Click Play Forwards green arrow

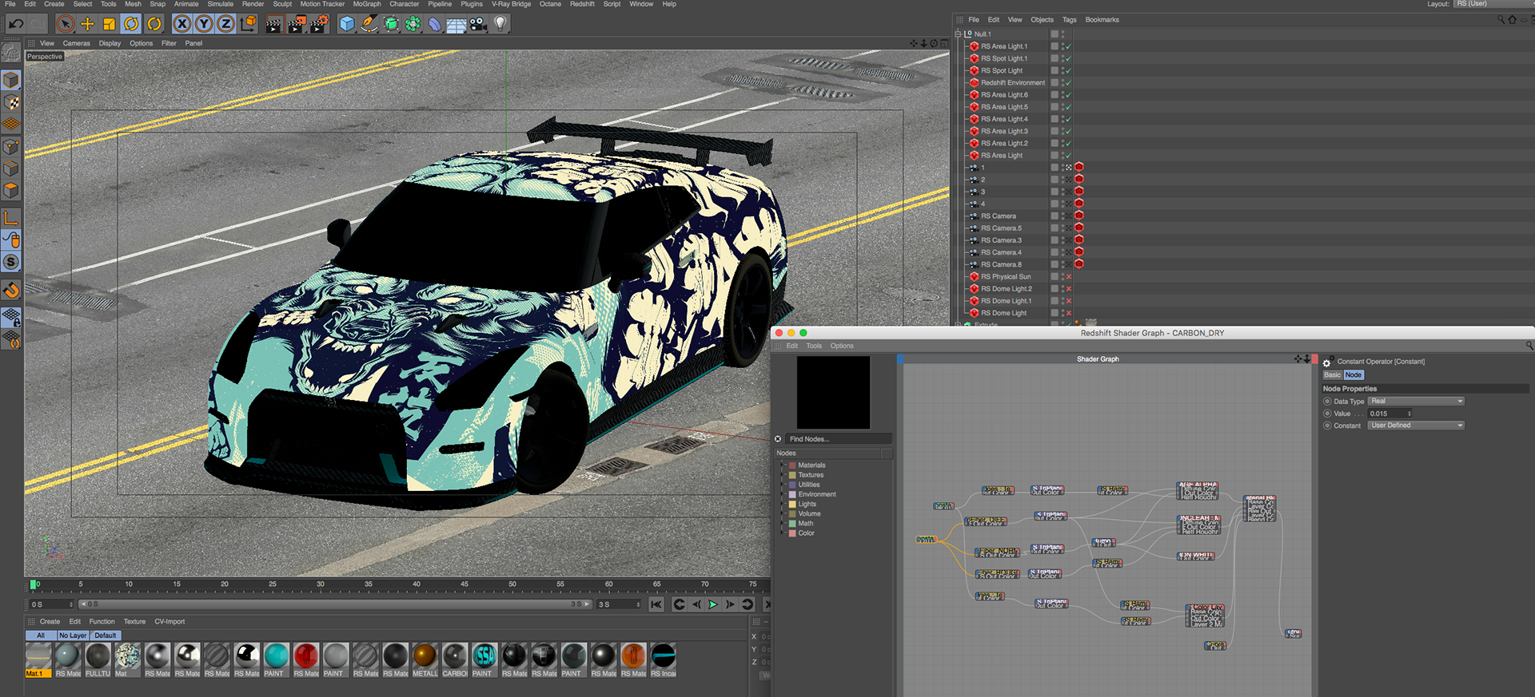[x=713, y=604]
